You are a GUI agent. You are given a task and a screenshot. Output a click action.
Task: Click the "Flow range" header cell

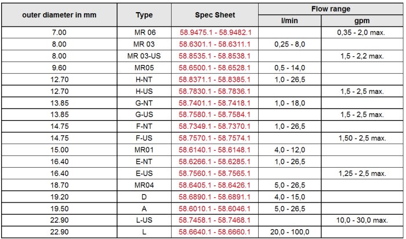point(329,9)
